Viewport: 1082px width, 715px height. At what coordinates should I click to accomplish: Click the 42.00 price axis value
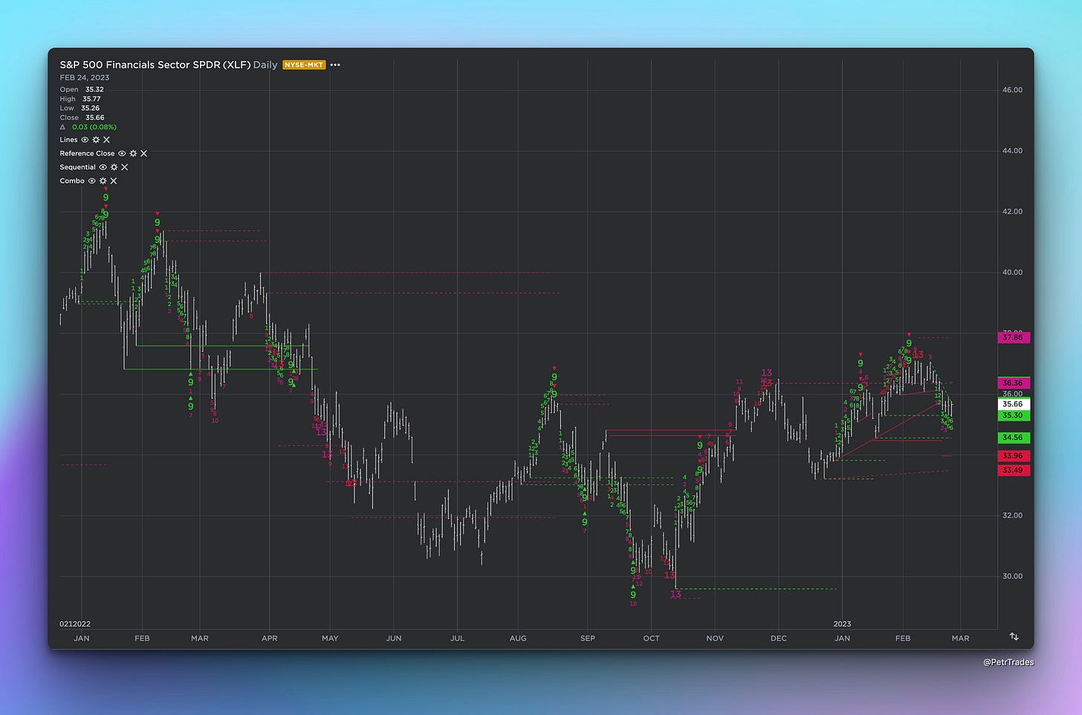(x=1012, y=212)
